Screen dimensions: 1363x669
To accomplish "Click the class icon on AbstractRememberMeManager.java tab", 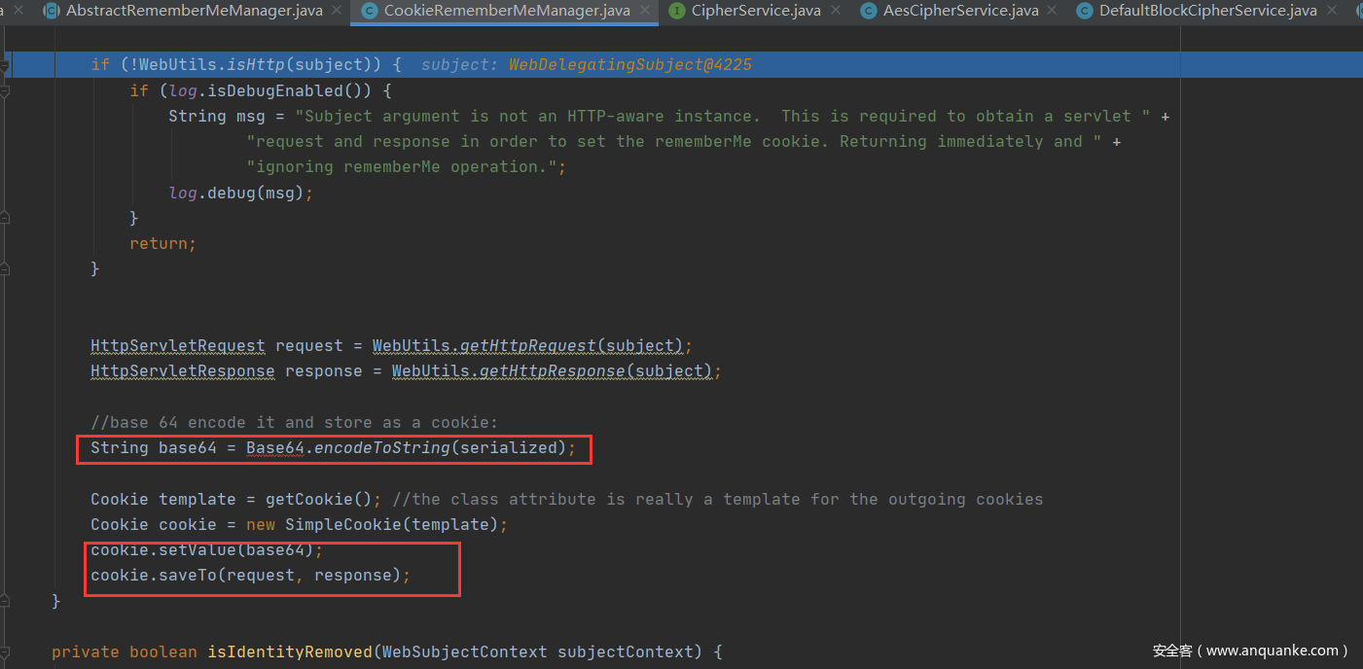I will click(x=52, y=11).
